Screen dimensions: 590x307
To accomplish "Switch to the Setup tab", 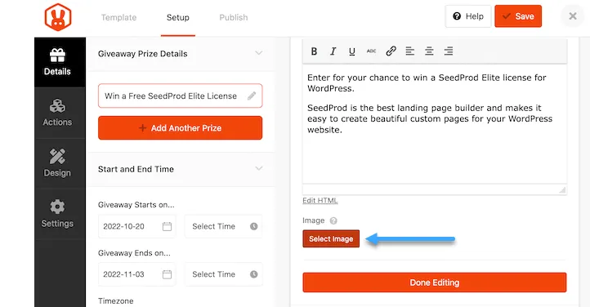I will tap(178, 18).
